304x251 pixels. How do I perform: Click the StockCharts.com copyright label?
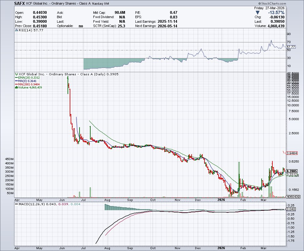click(272, 3)
